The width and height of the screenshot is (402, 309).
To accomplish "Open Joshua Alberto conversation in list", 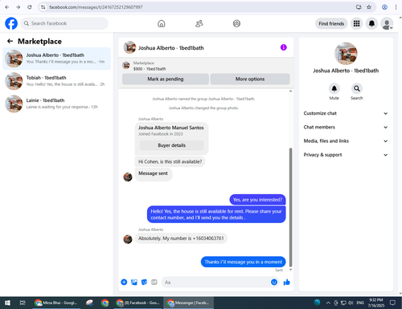I will [x=56, y=59].
